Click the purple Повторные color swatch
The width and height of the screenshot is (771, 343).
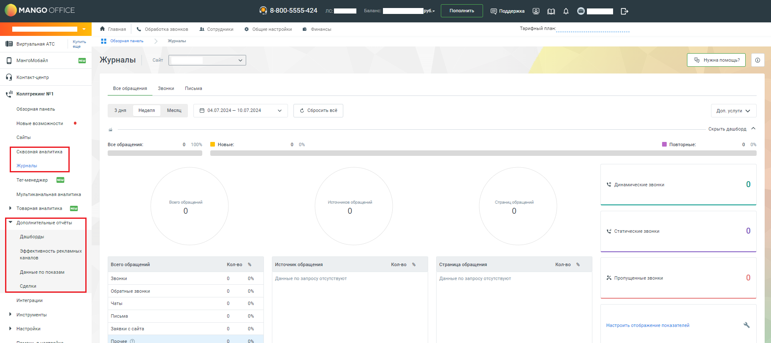664,144
